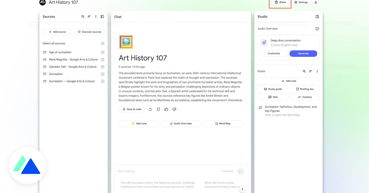Regenerate the notebook summary
The image size is (369, 193).
tap(150, 109)
